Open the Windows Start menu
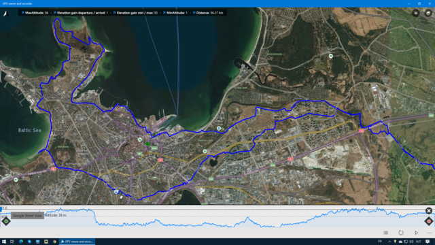Screen dimensions: 435x245 tap(4, 242)
